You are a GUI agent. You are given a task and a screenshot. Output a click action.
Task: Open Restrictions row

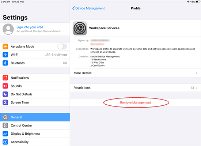click(135, 88)
